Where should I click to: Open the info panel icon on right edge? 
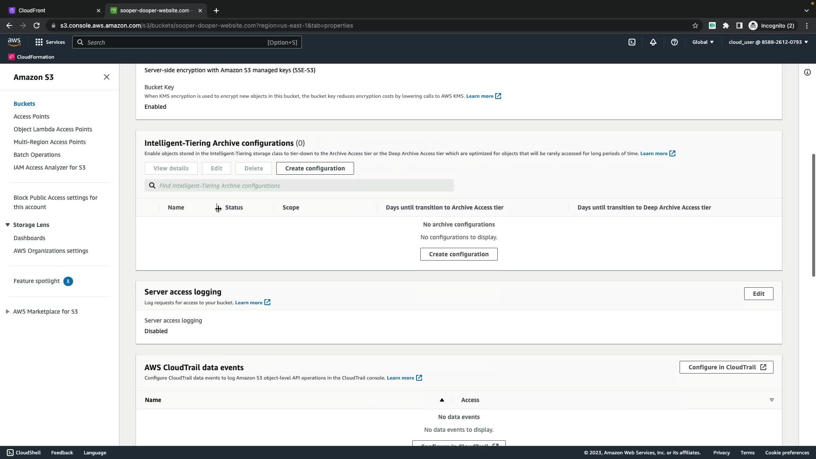(x=807, y=72)
